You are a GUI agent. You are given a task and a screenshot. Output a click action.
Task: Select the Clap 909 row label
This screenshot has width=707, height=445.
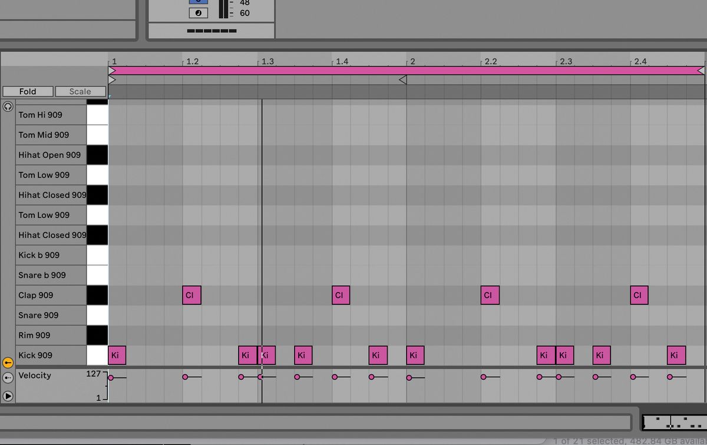click(x=35, y=295)
